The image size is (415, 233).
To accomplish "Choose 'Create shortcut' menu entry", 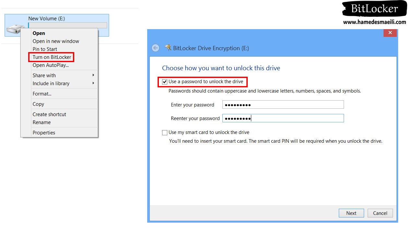I will point(59,115).
